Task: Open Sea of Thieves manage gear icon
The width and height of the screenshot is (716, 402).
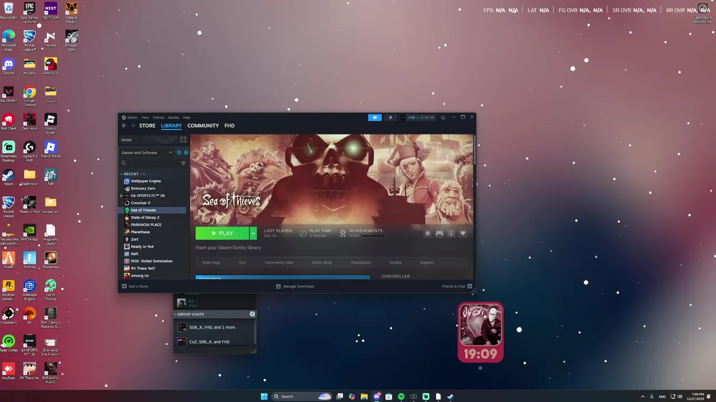Action: click(x=427, y=233)
